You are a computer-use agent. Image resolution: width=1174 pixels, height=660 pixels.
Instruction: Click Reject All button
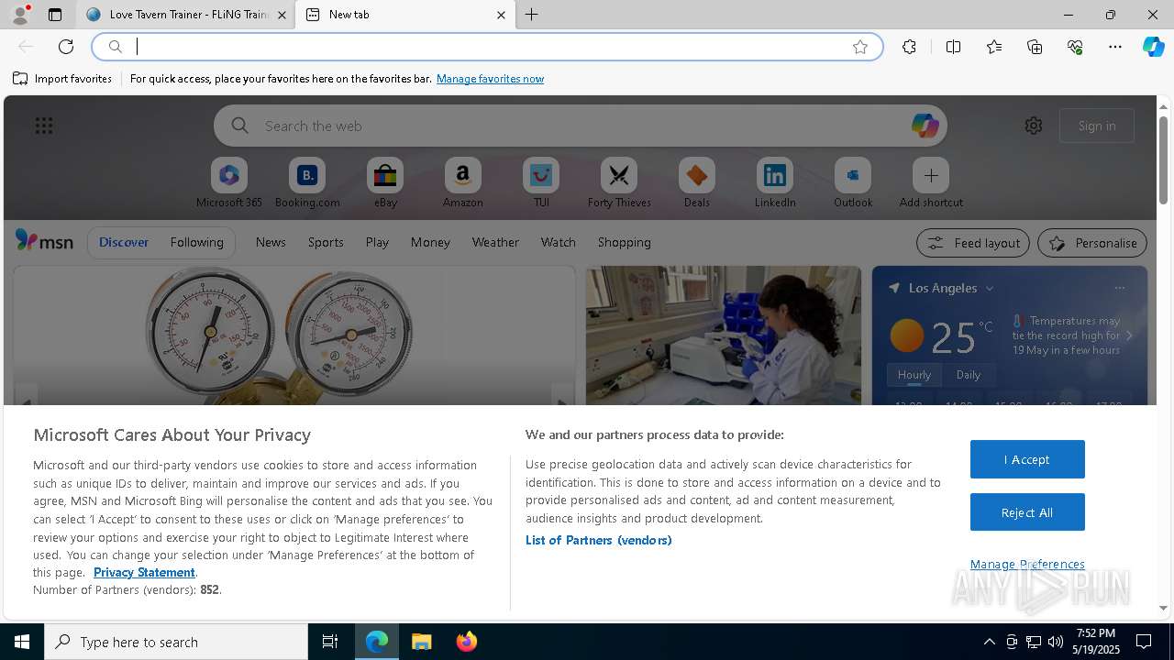pos(1027,512)
